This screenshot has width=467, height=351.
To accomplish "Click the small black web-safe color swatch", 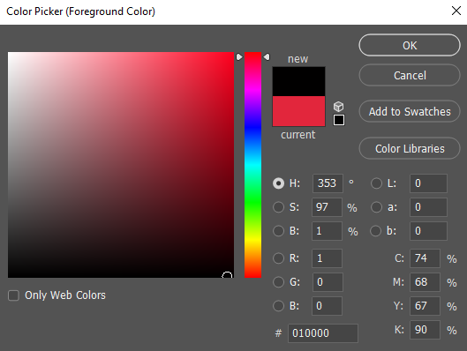I will pos(339,120).
